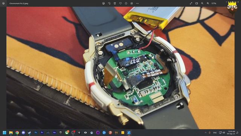Viewport: 241px width, 136px height.
Task: Zoom out of the photo
Action: pos(202,3)
